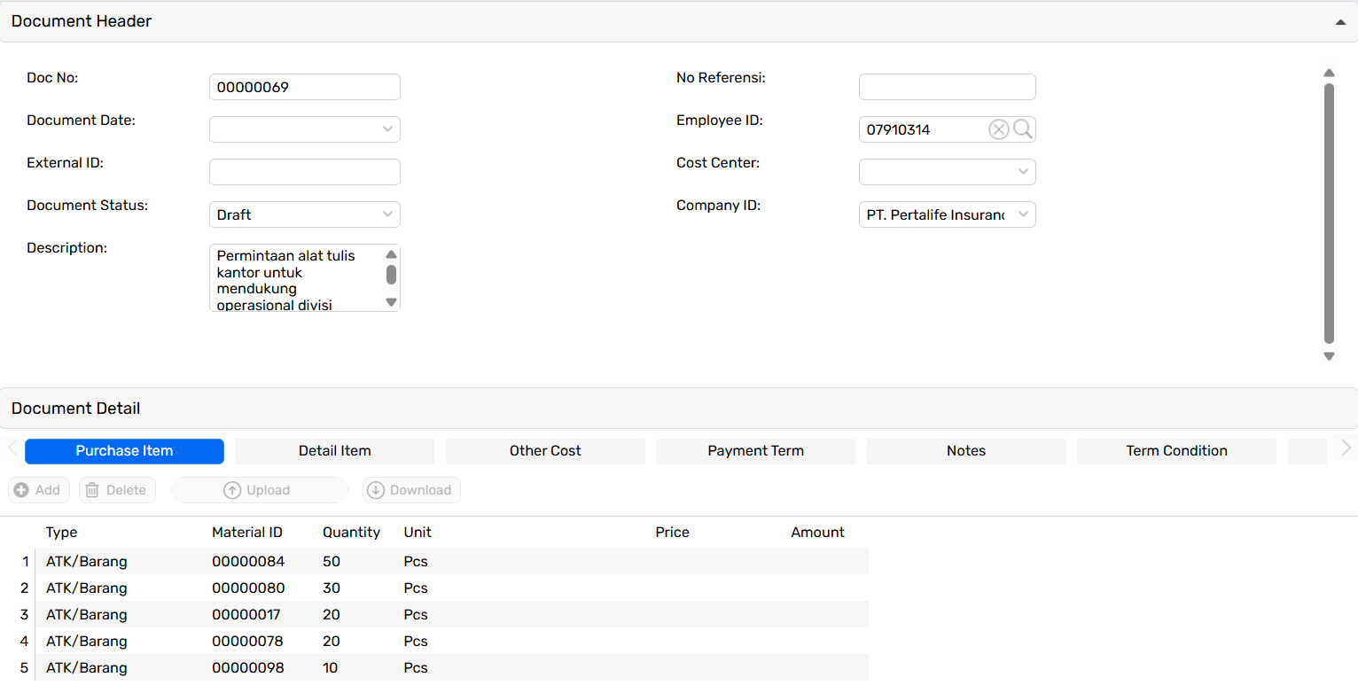The image size is (1358, 693).
Task: Select material ID 00000080 cell
Action: [x=248, y=588]
